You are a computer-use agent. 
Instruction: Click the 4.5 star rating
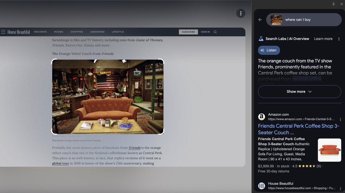(307, 166)
